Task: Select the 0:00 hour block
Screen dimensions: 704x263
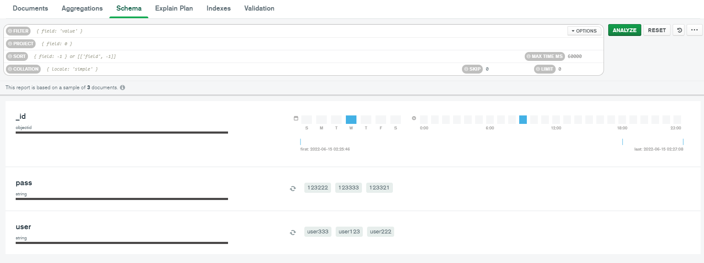Action: pyautogui.click(x=424, y=120)
